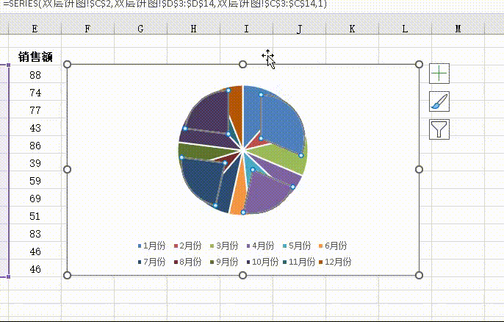Click the 3月份 legend entry
This screenshot has height=322, width=504.
tap(224, 246)
